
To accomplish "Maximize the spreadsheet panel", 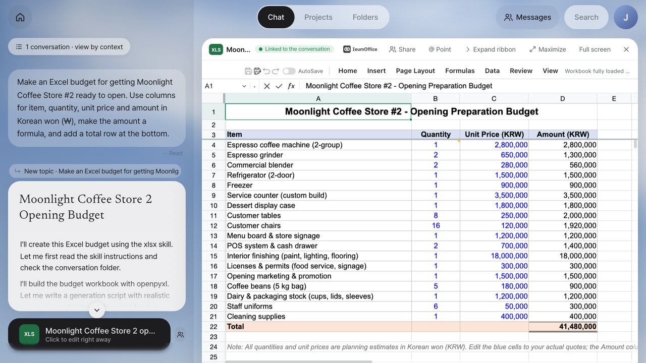I will coord(548,49).
